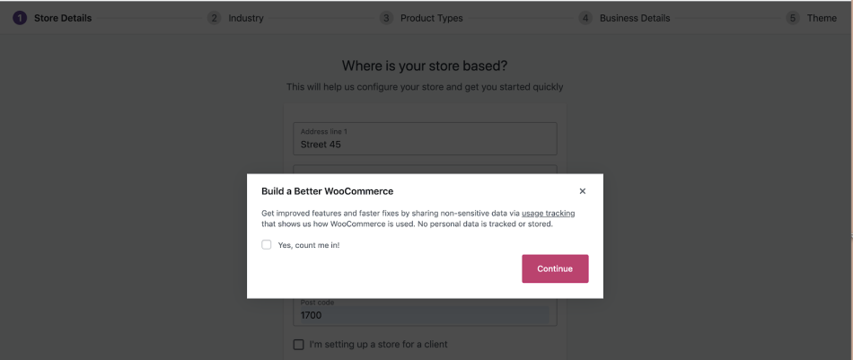The width and height of the screenshot is (853, 360).
Task: Click the Continue button
Action: tap(555, 268)
